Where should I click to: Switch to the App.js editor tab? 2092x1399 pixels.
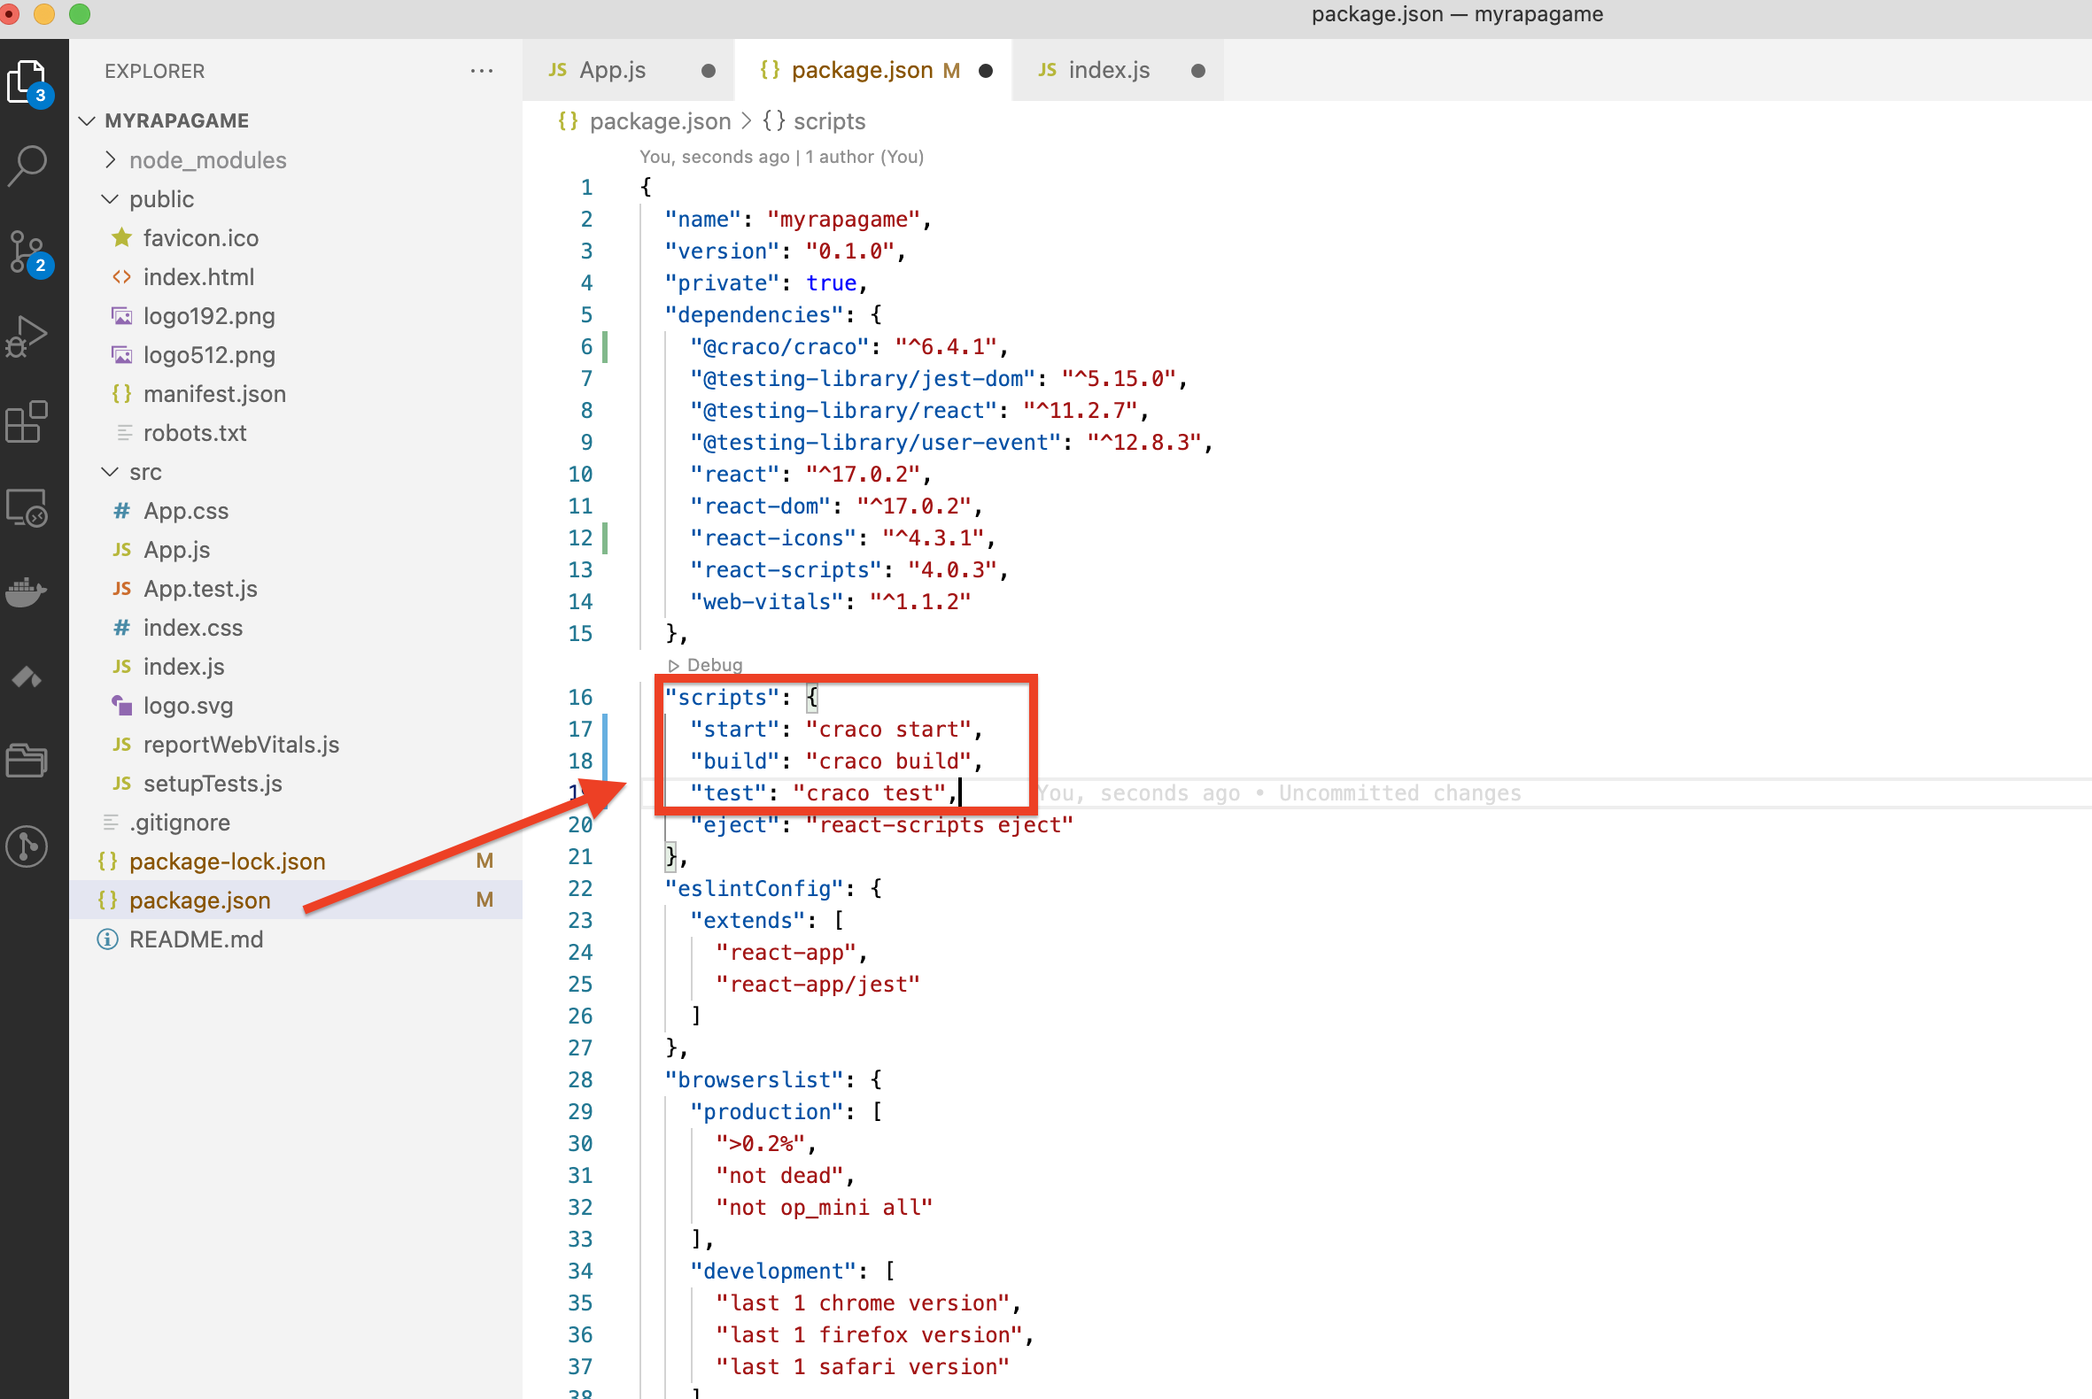click(x=612, y=71)
